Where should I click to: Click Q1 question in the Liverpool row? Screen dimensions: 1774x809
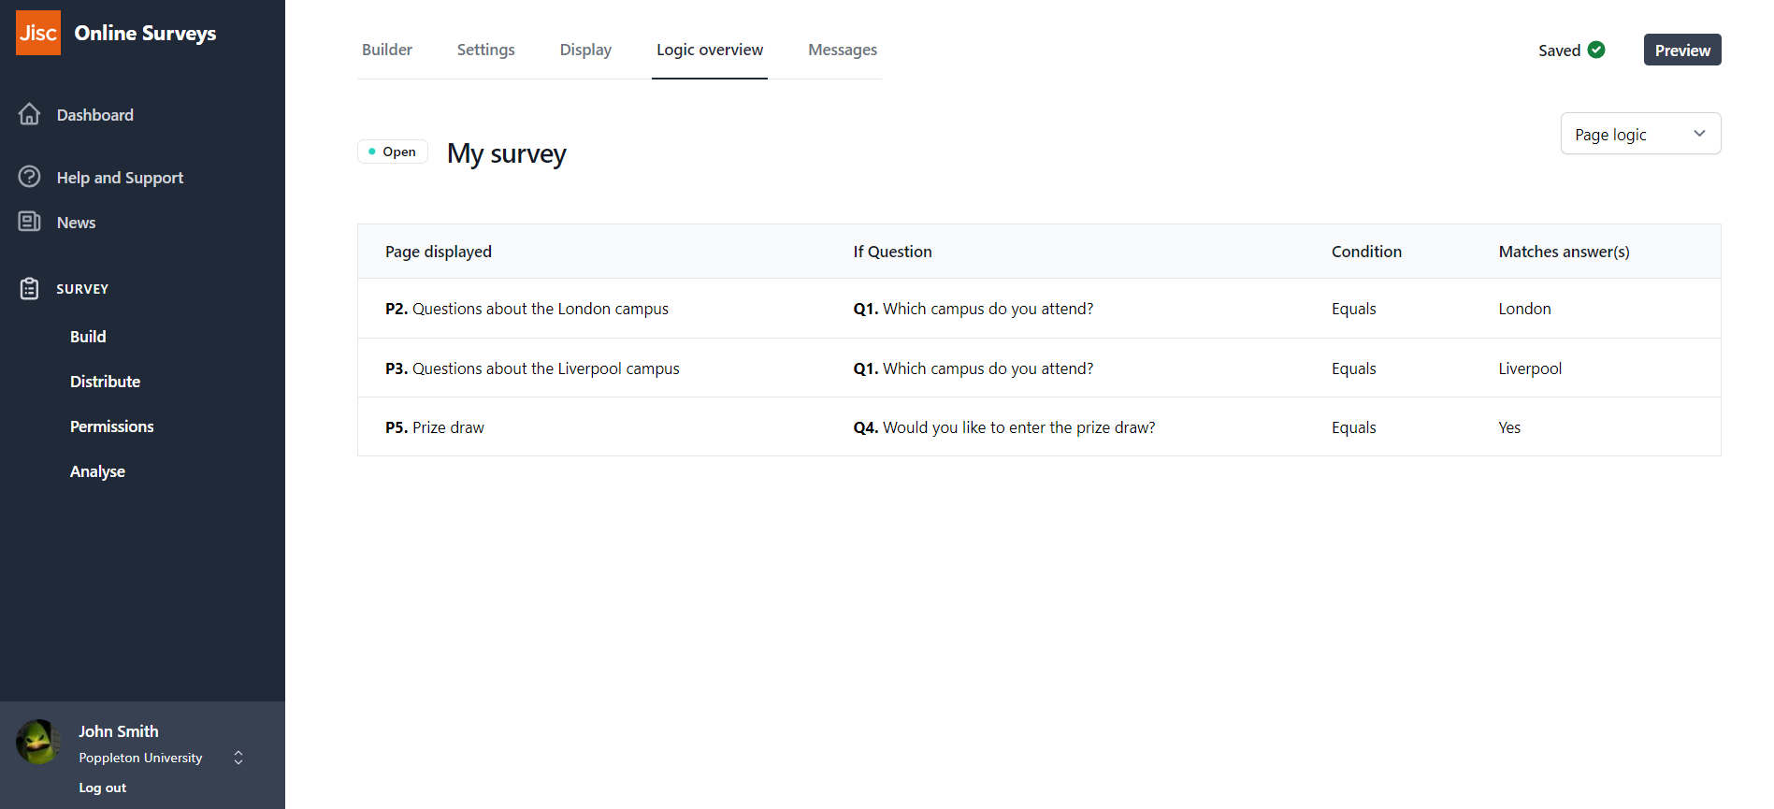point(973,368)
